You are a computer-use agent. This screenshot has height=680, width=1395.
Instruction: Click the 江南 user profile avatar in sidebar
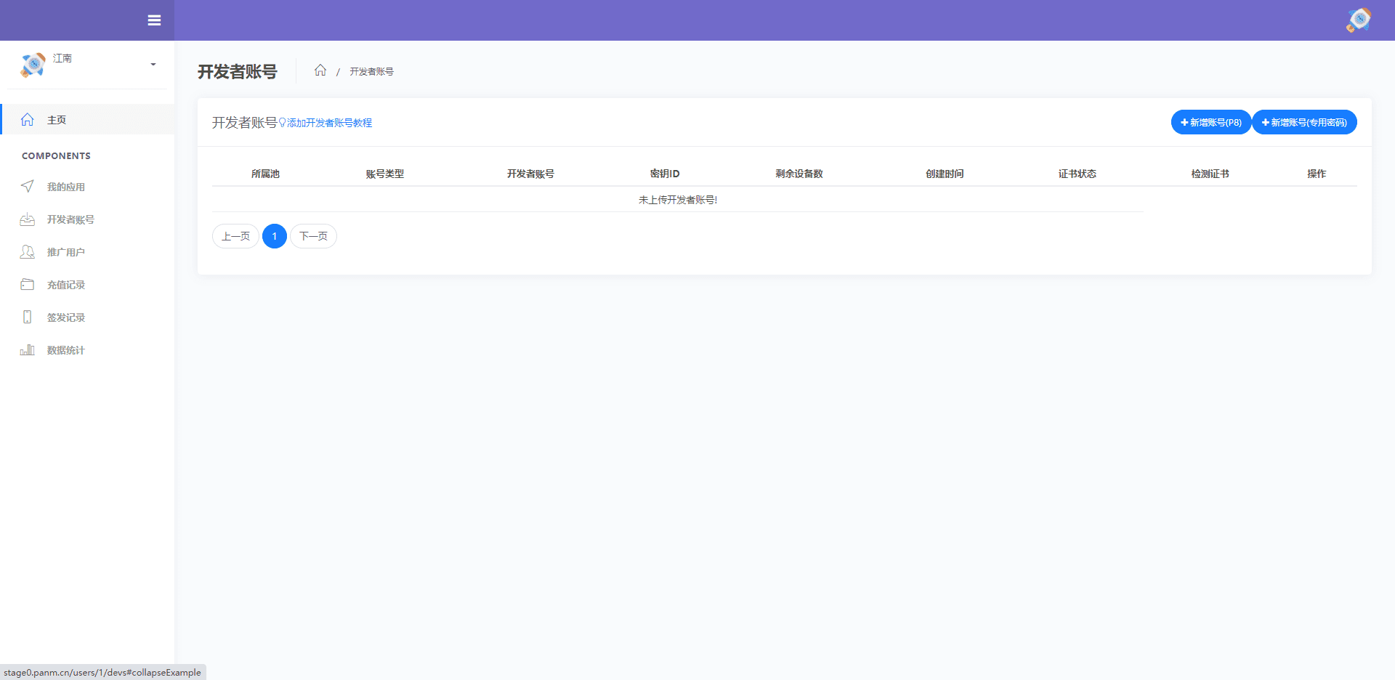[33, 65]
